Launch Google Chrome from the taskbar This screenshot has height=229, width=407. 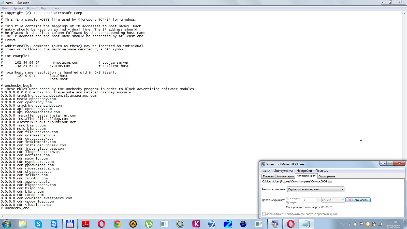117,224
